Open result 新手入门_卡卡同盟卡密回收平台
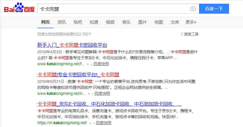243x127 pixels. coord(72,45)
